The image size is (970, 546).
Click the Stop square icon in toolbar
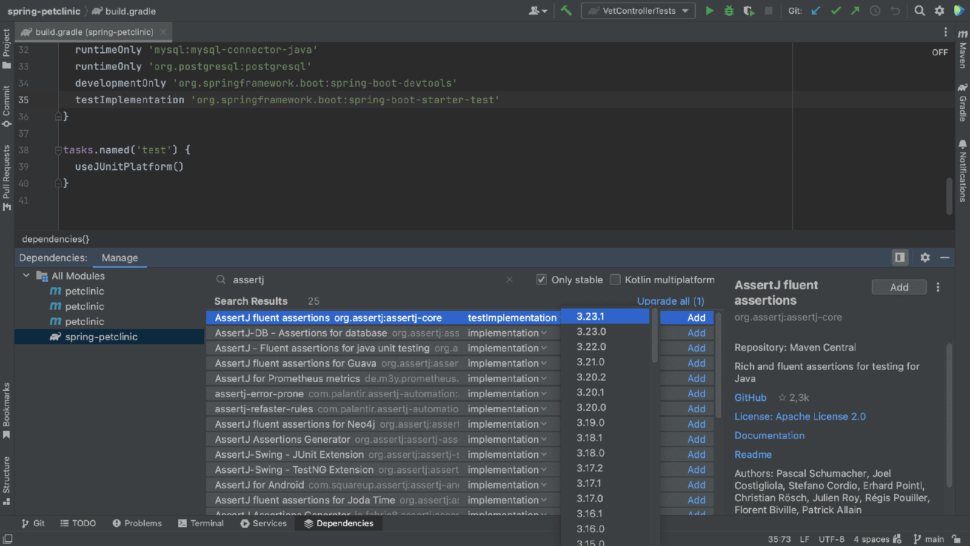pos(769,10)
